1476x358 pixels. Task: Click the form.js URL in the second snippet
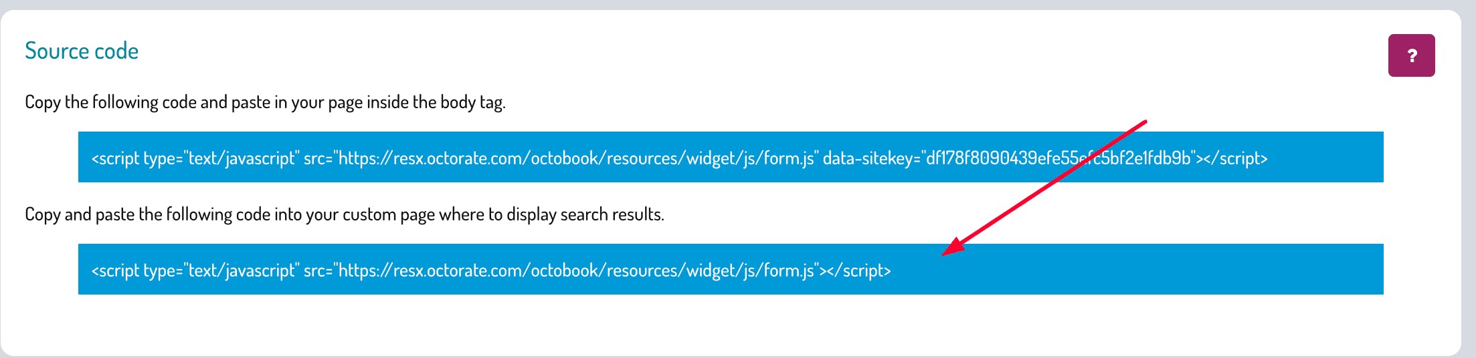(575, 271)
